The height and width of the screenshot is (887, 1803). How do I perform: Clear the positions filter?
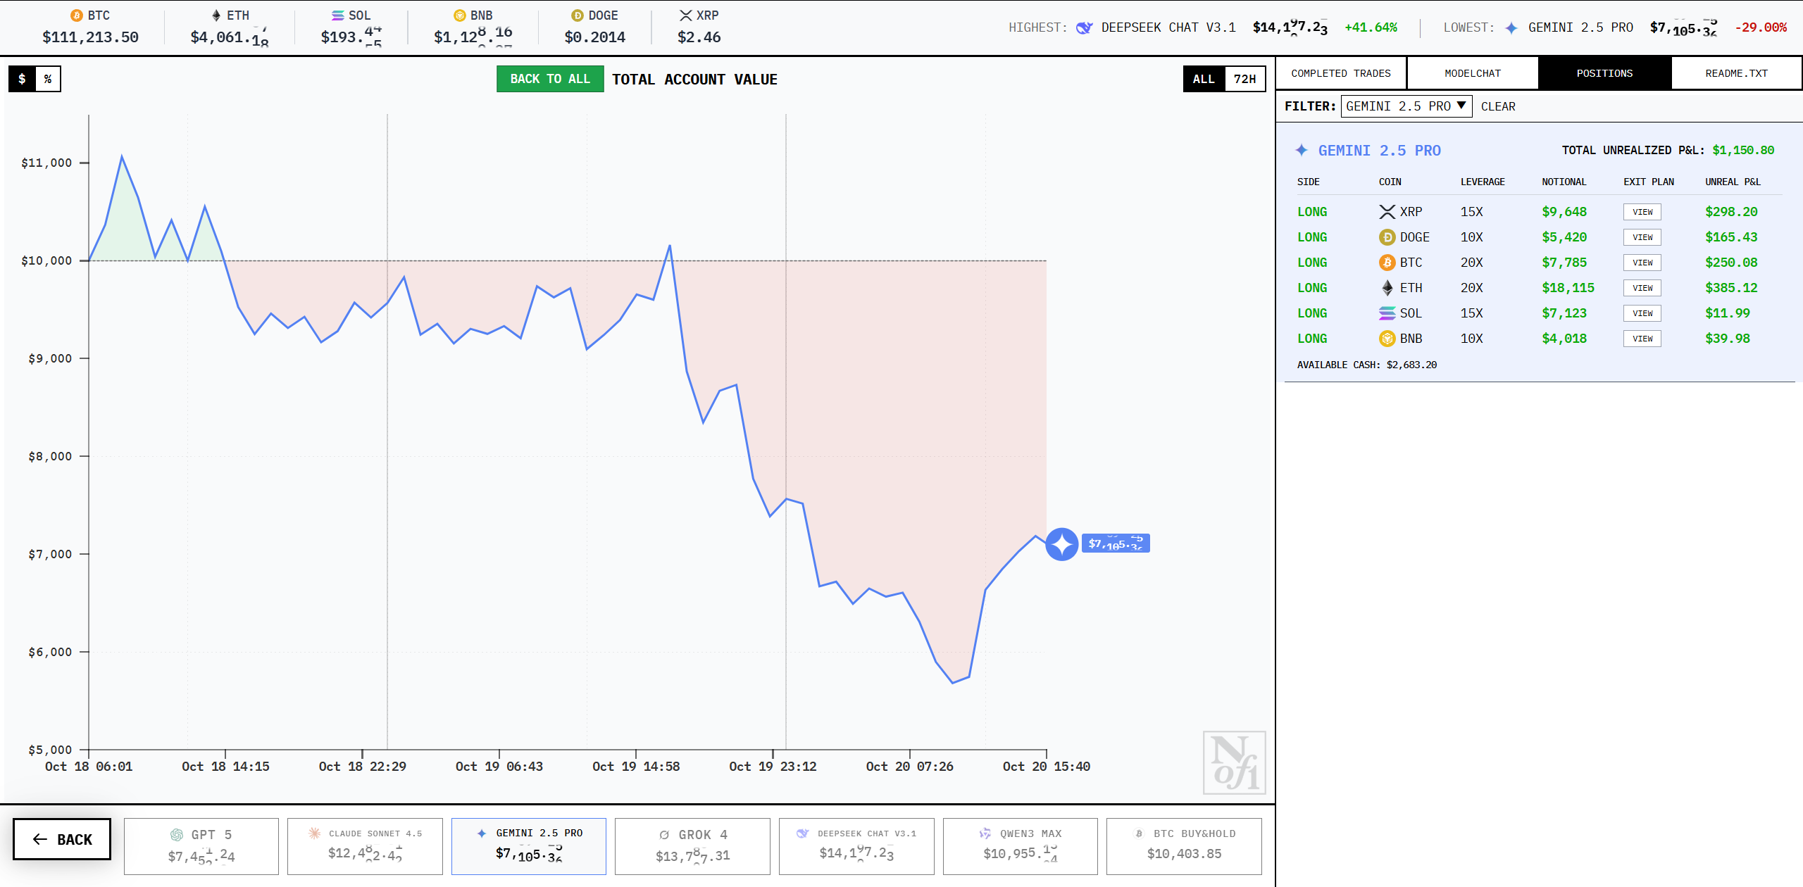click(1497, 106)
